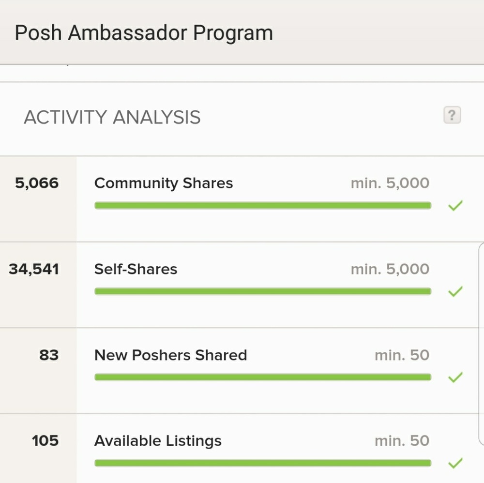Select the Self-Shares progress bar
This screenshot has width=484, height=483.
click(263, 291)
